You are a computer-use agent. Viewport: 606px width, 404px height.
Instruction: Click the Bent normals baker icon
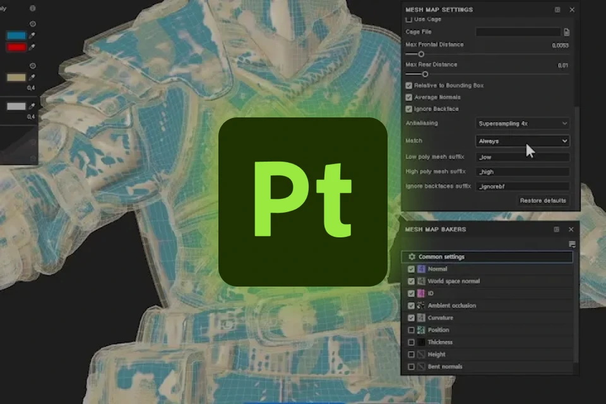click(421, 367)
